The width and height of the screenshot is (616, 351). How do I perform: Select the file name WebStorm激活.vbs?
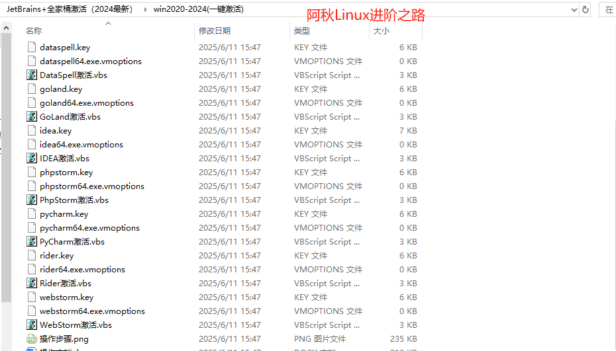pyautogui.click(x=76, y=325)
